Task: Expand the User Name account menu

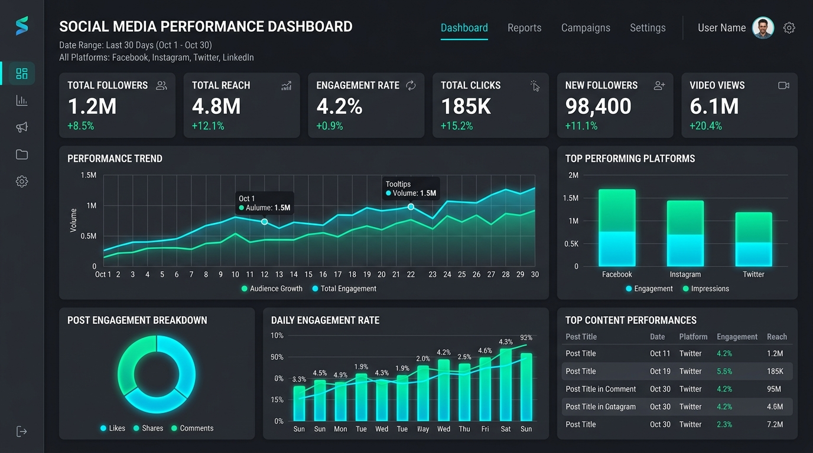Action: click(x=721, y=28)
